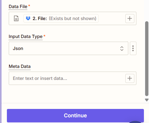The height and width of the screenshot is (123, 149).
Task: Click the '(Exists but not shown)' value text
Action: [72, 19]
